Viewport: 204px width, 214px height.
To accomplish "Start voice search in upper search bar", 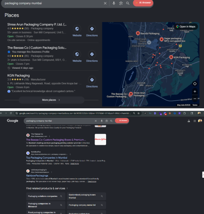I will pyautogui.click(x=114, y=3).
